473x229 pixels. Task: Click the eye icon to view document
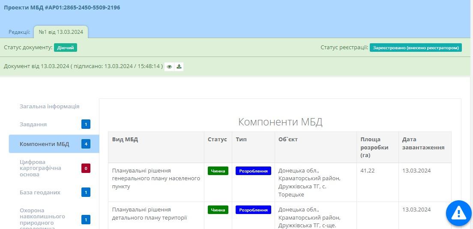point(170,67)
